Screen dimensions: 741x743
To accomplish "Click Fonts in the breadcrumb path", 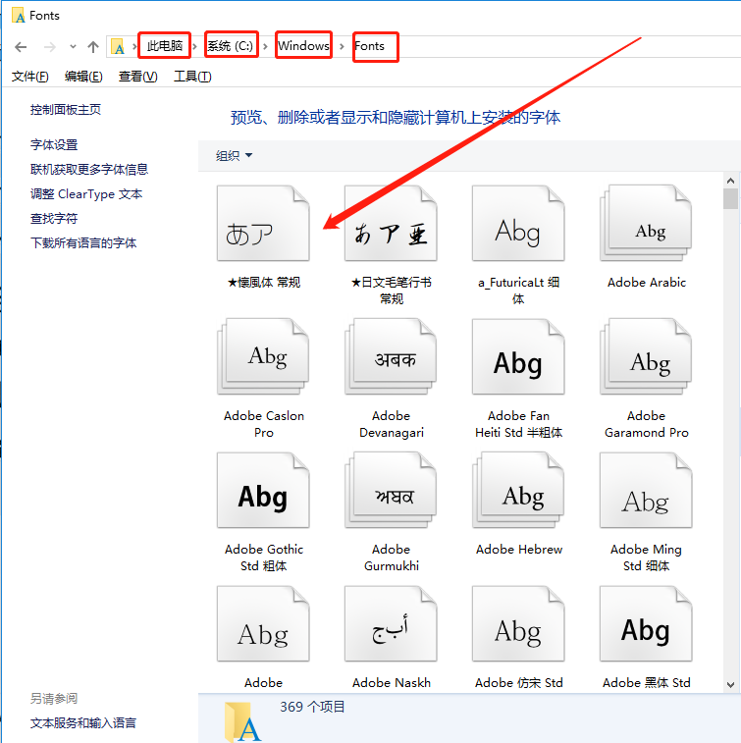I will pos(369,46).
